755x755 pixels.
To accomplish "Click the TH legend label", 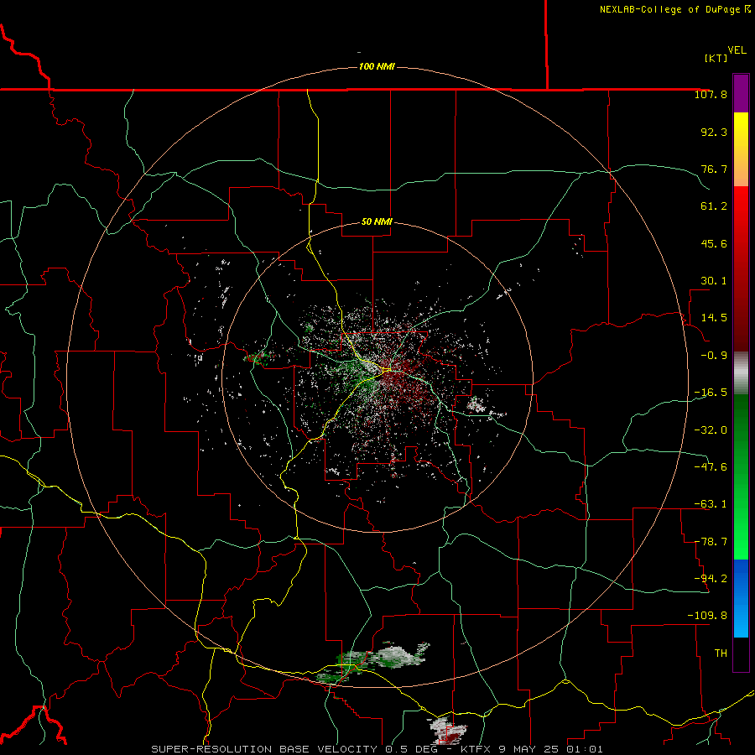I will pyautogui.click(x=721, y=653).
